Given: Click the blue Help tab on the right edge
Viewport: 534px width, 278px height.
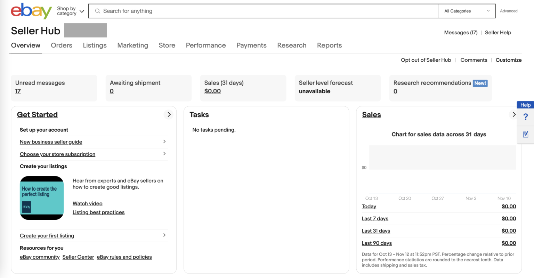Looking at the screenshot, I should 525,105.
